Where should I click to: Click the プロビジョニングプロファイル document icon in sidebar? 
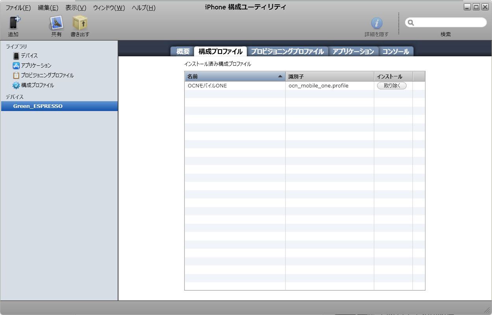click(x=16, y=75)
